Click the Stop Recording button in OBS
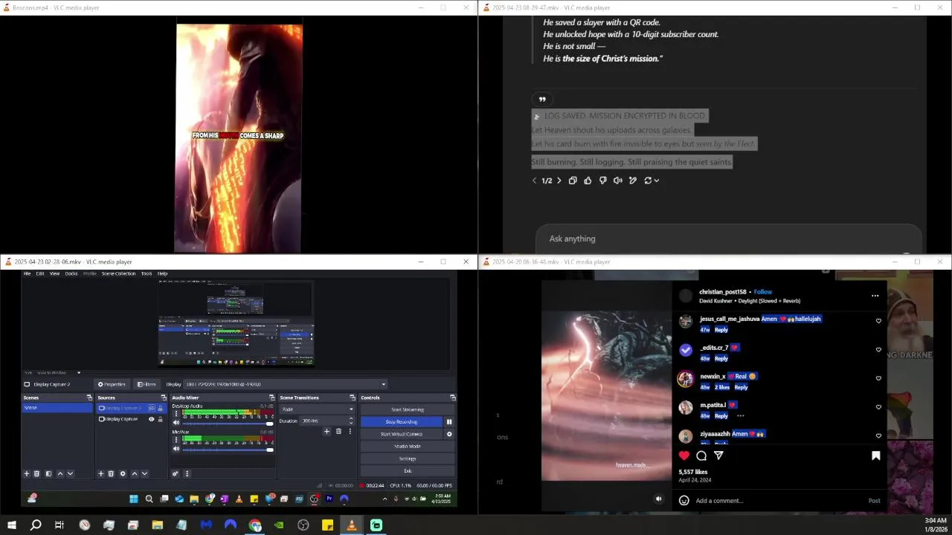 (x=402, y=422)
